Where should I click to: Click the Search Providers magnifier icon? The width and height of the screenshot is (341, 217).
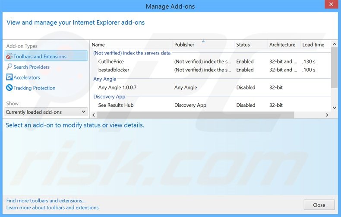(9, 67)
